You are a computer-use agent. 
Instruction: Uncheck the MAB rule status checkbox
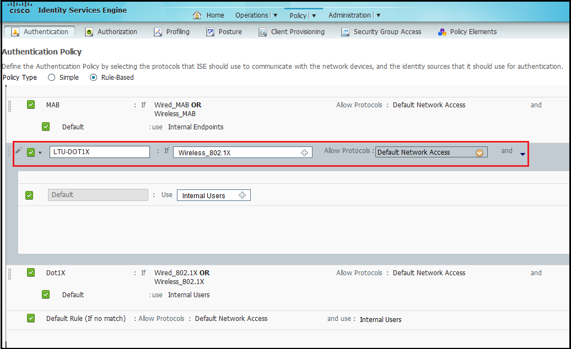point(31,105)
